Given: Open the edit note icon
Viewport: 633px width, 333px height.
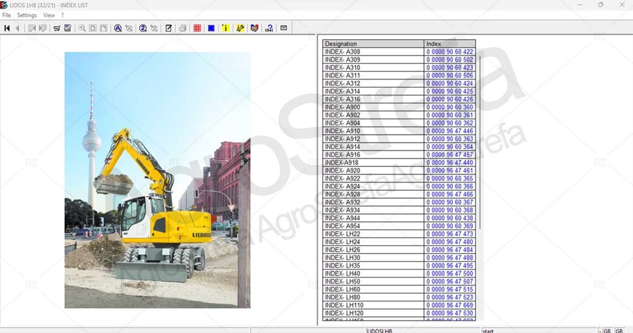Looking at the screenshot, I should coord(169,28).
